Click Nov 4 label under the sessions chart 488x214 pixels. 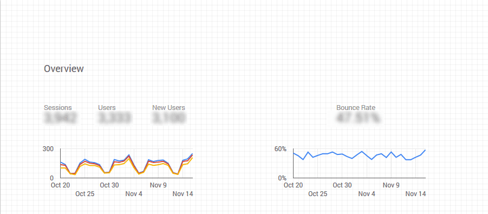point(134,194)
